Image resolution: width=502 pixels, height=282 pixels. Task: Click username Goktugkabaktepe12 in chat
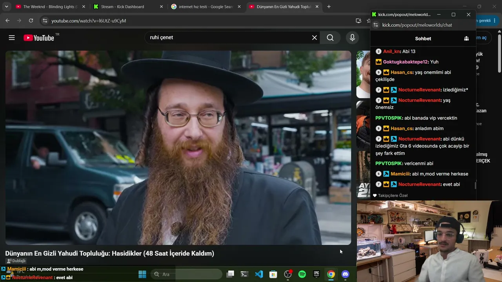point(406,62)
